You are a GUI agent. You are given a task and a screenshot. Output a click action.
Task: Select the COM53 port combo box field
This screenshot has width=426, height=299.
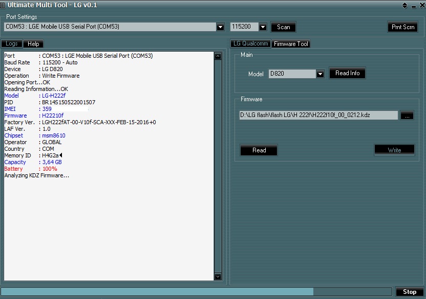click(110, 27)
